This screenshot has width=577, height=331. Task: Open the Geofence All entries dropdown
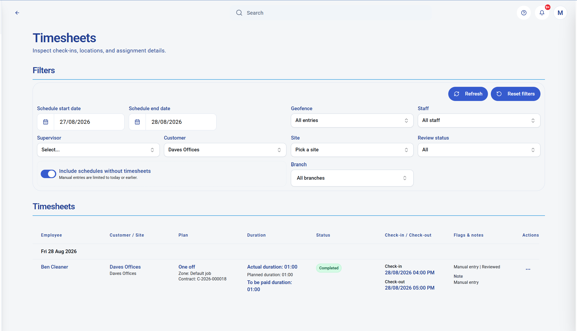[x=352, y=120]
